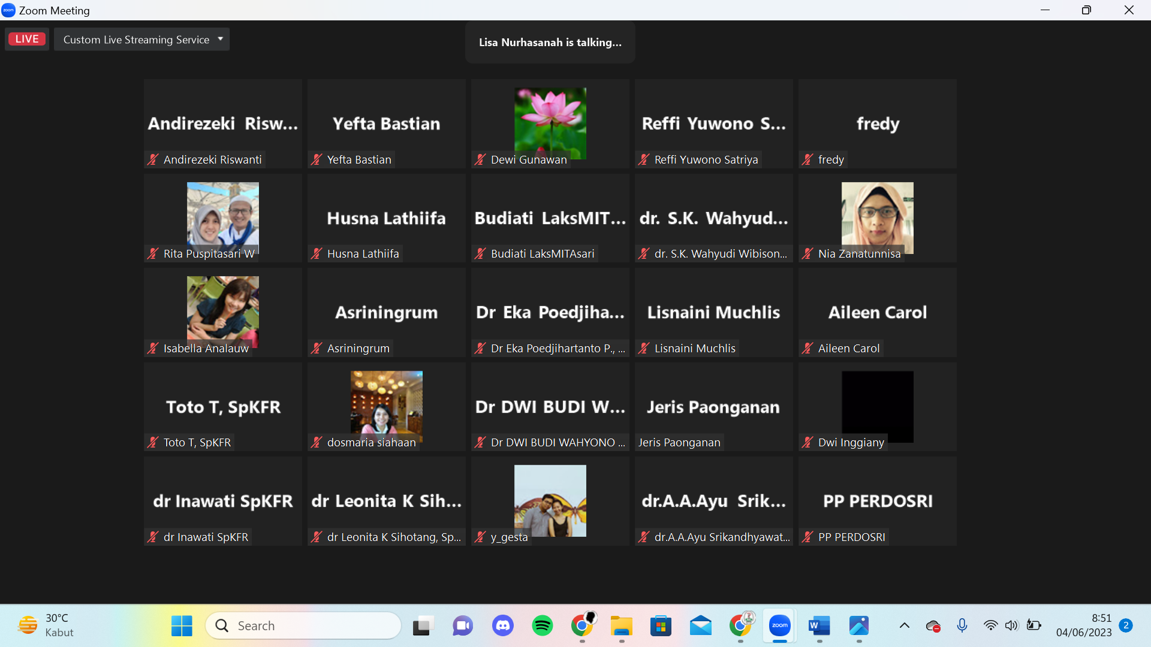Open Discord from the taskbar
This screenshot has width=1151, height=647.
click(x=502, y=626)
